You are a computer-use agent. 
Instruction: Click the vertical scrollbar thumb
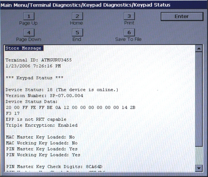199,99
